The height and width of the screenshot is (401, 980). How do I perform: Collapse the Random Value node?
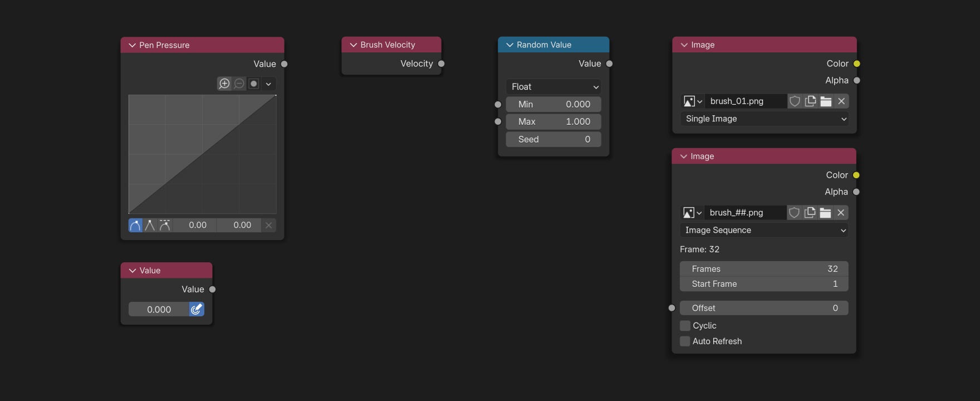pyautogui.click(x=509, y=45)
